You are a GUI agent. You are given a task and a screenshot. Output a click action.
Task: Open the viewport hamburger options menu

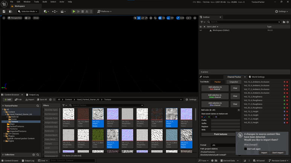[4, 18]
